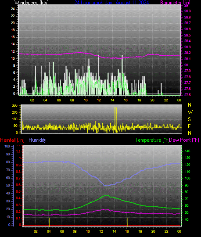201x237 pixels.
Task: Click the compass letter W
Action: (x=190, y=112)
